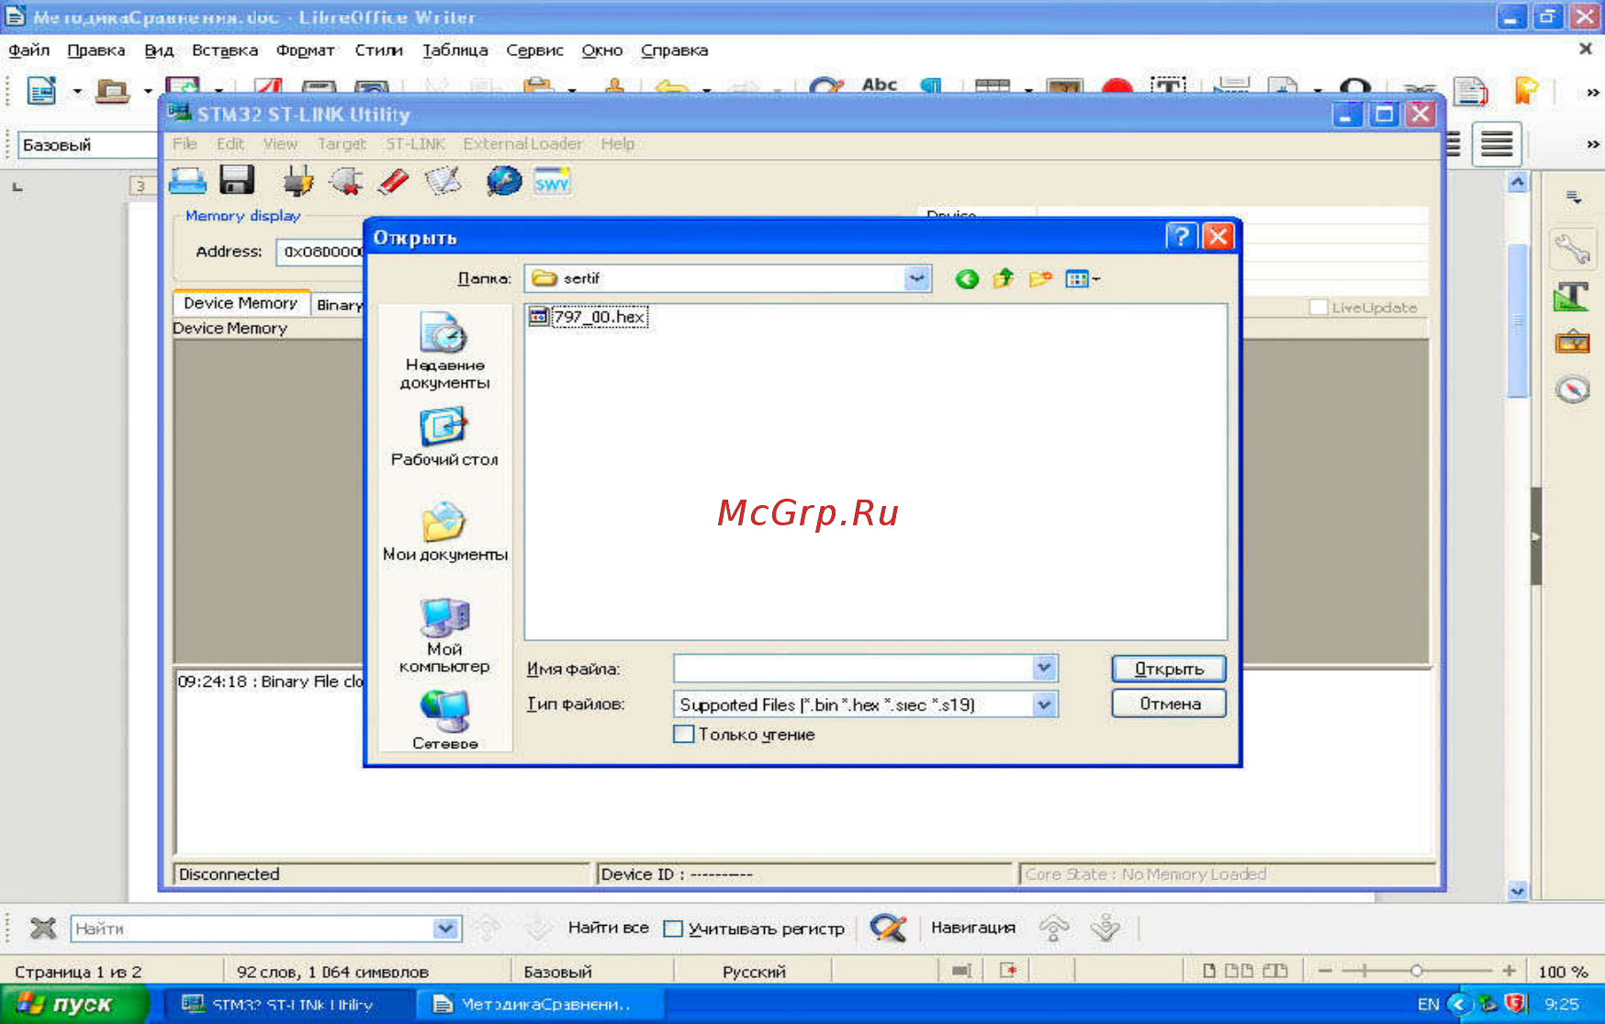This screenshot has height=1024, width=1605.
Task: Click the LibreOffice zoom slider handle
Action: (1417, 971)
